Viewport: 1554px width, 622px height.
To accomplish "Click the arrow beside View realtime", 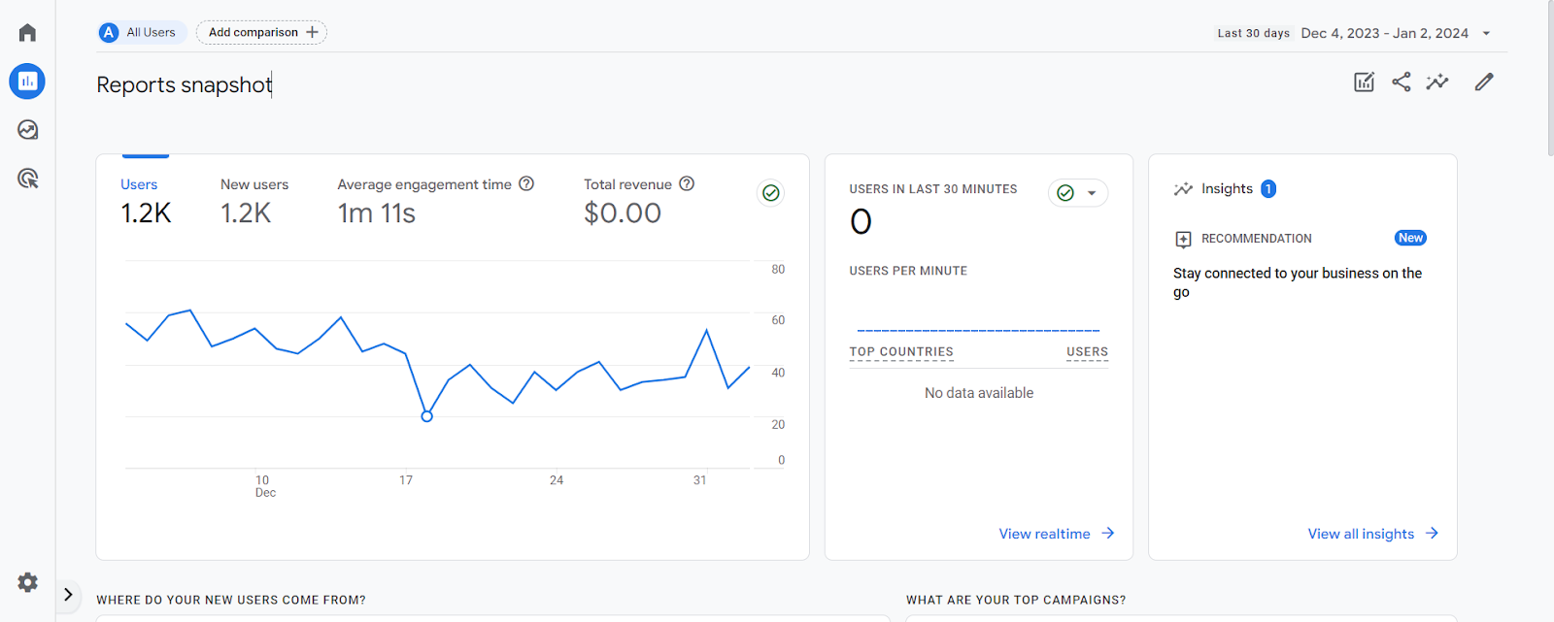I will click(1108, 533).
